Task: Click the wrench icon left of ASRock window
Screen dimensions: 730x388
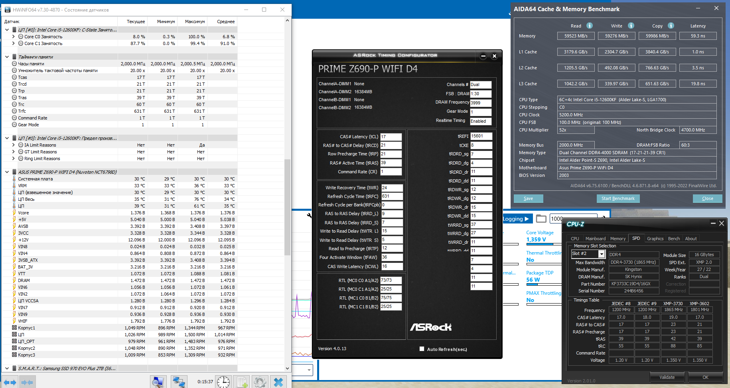Action: coord(310,216)
